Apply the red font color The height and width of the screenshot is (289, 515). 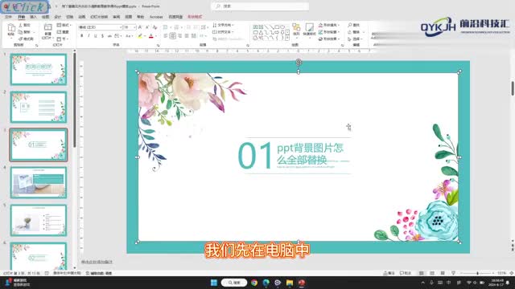[151, 35]
